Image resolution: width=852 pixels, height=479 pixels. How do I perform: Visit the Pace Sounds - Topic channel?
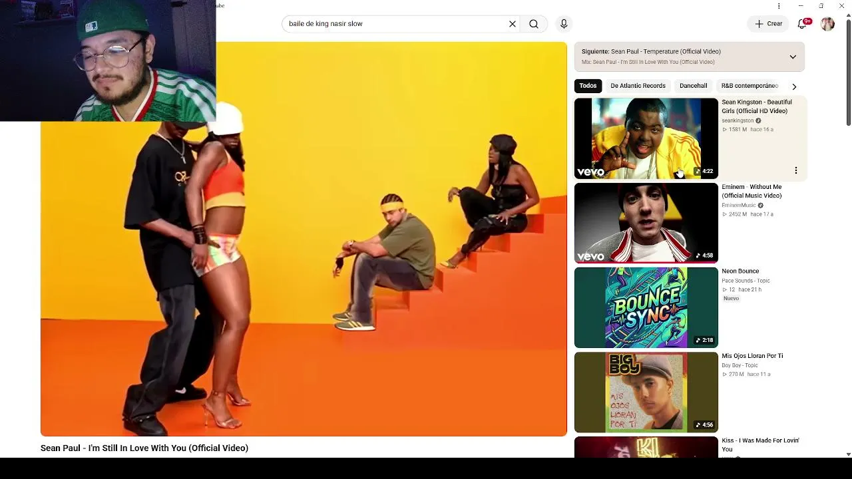(745, 281)
